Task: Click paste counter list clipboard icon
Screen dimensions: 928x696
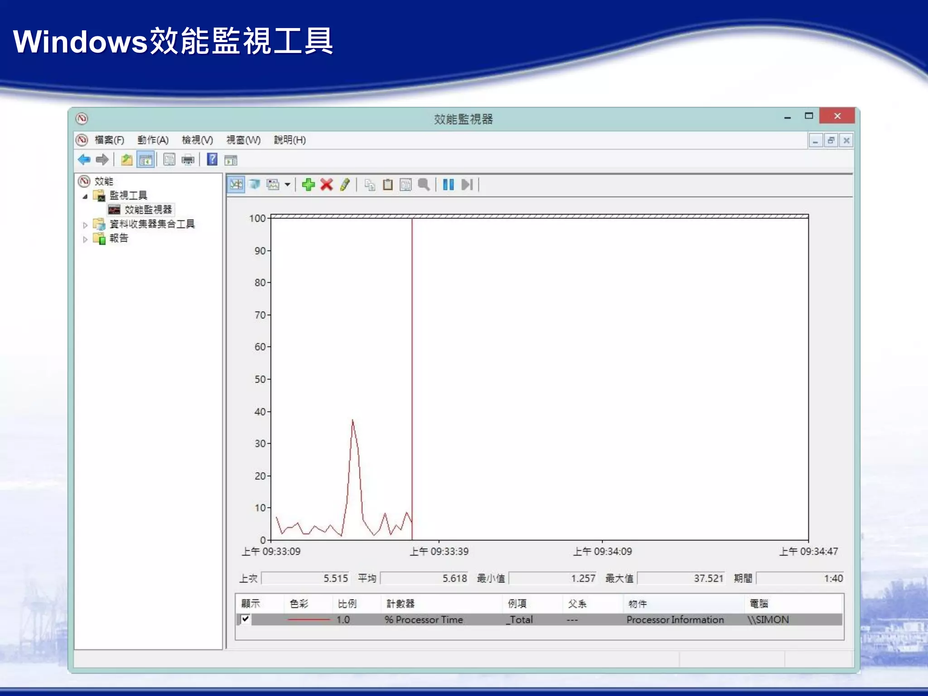Action: pos(388,184)
